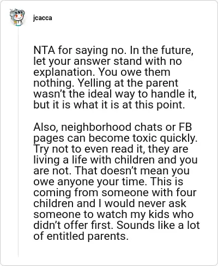Click the phrase 'That doesn't mean you'
218x266 pixels.
pos(132,171)
